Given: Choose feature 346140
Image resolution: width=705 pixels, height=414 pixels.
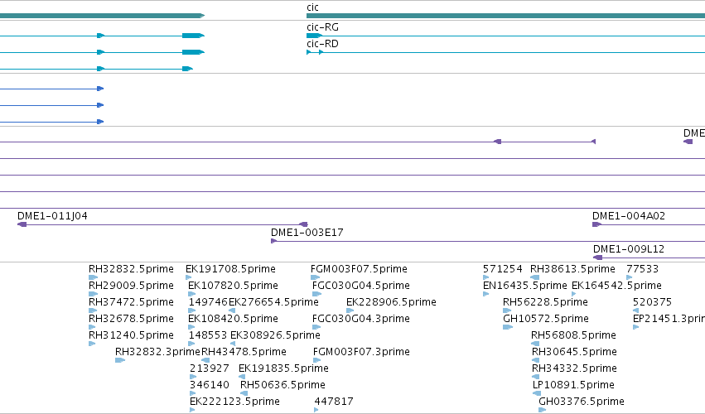Looking at the screenshot, I should [209, 385].
